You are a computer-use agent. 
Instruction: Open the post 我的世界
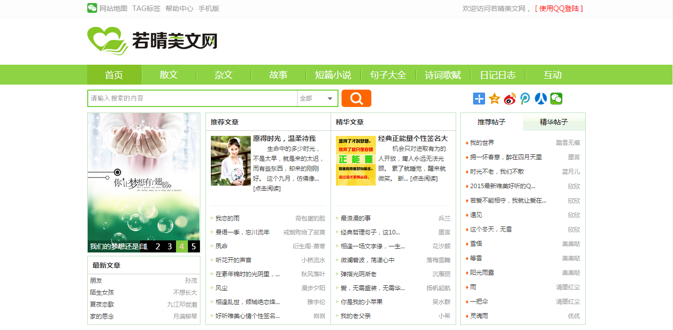click(x=482, y=143)
